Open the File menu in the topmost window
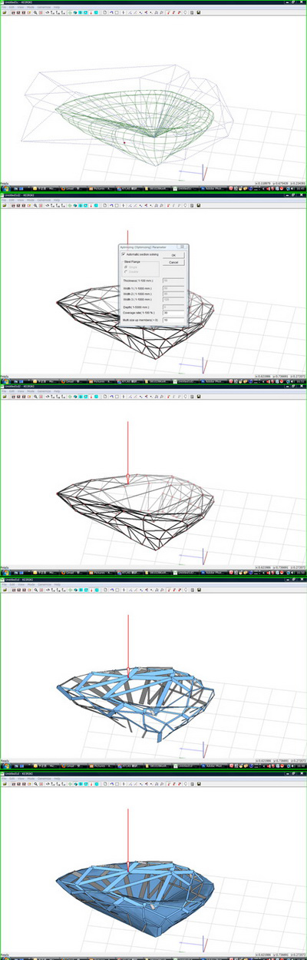The image size is (307, 960). 5,7
